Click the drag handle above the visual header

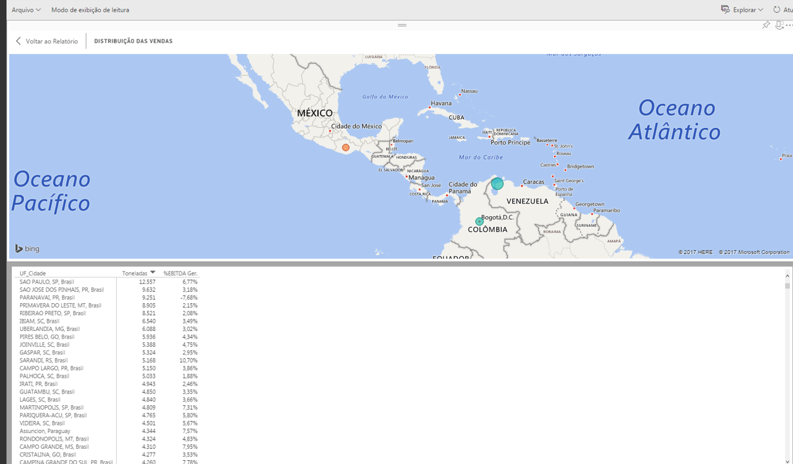click(402, 25)
